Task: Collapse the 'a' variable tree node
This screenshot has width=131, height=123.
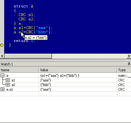Action: coord(2,76)
